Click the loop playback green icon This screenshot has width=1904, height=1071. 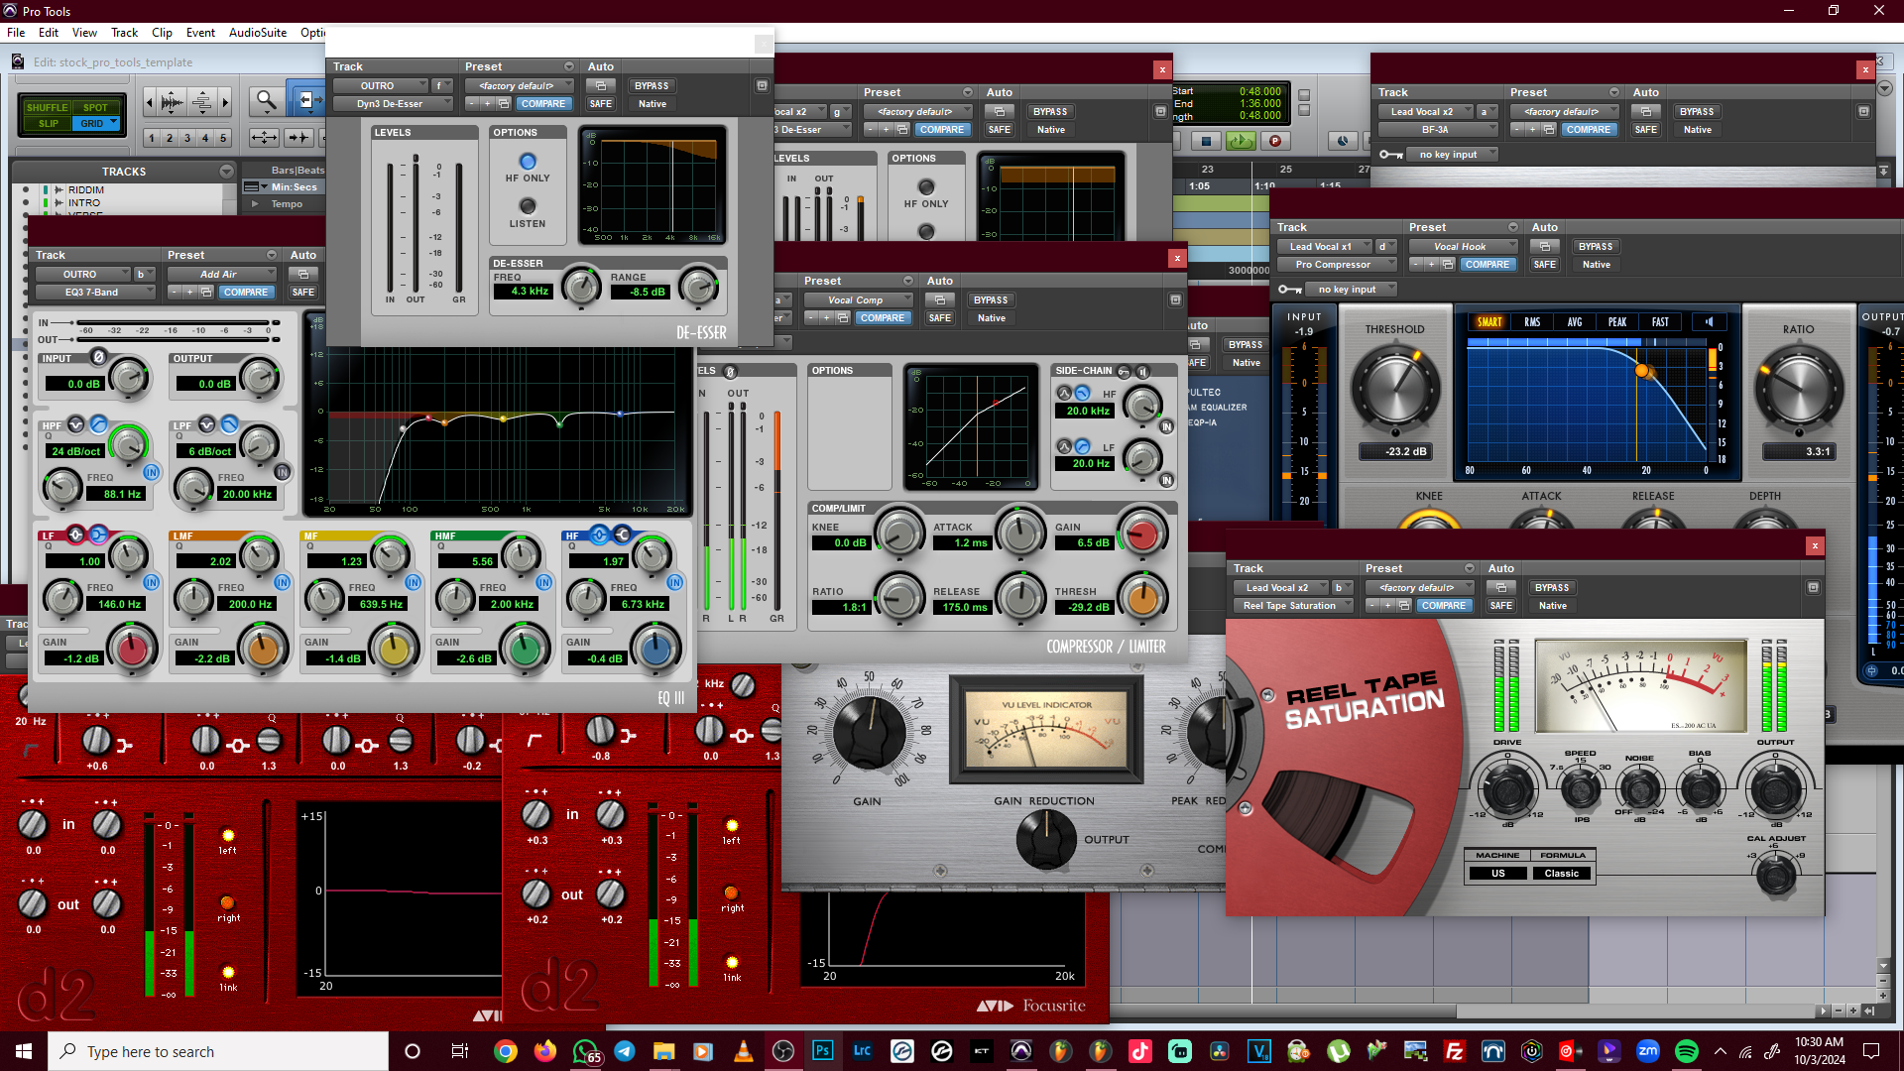(x=1241, y=141)
